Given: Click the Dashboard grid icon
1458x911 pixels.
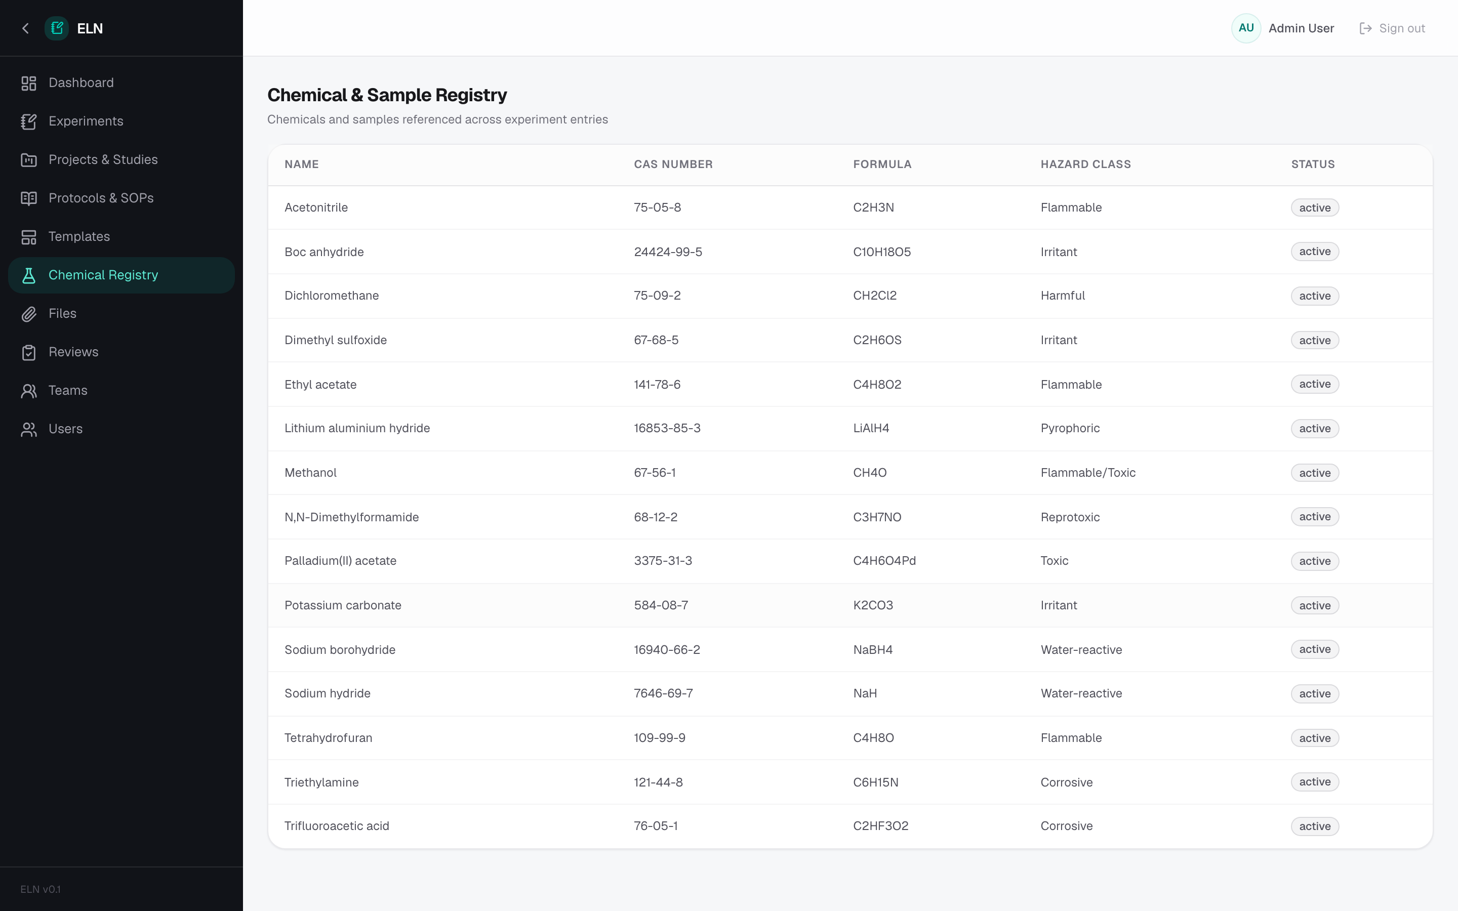Looking at the screenshot, I should (29, 83).
